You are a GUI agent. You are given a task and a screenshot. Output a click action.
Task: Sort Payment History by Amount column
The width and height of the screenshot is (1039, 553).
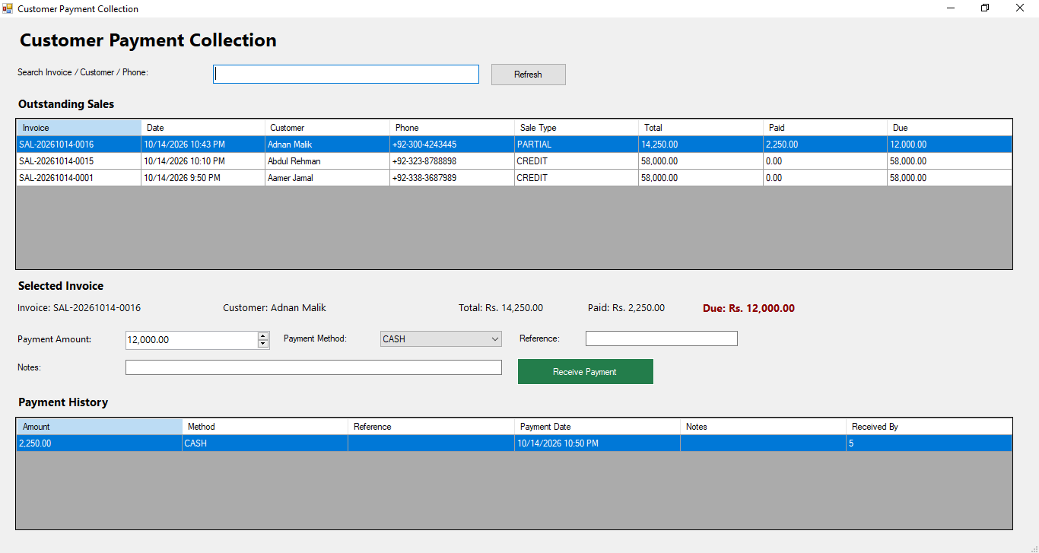point(100,427)
